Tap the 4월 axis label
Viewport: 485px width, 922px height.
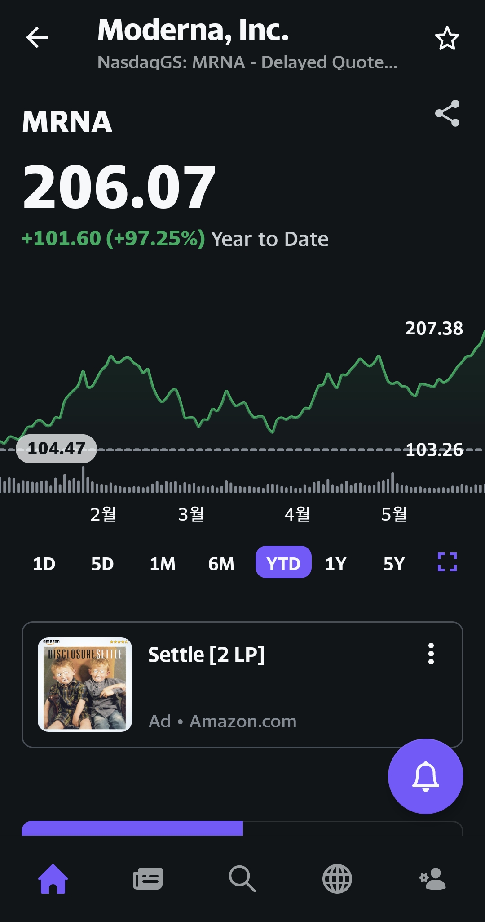[297, 514]
